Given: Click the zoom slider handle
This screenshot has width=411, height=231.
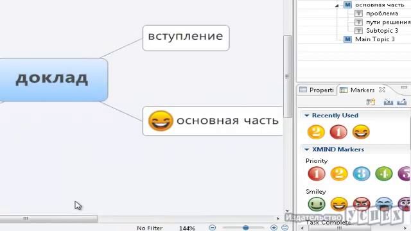Looking at the screenshot, I should pyautogui.click(x=245, y=228).
